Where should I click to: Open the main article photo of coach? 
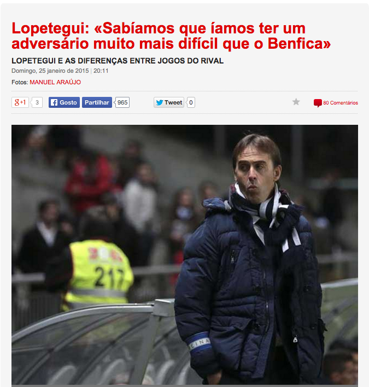(x=185, y=255)
